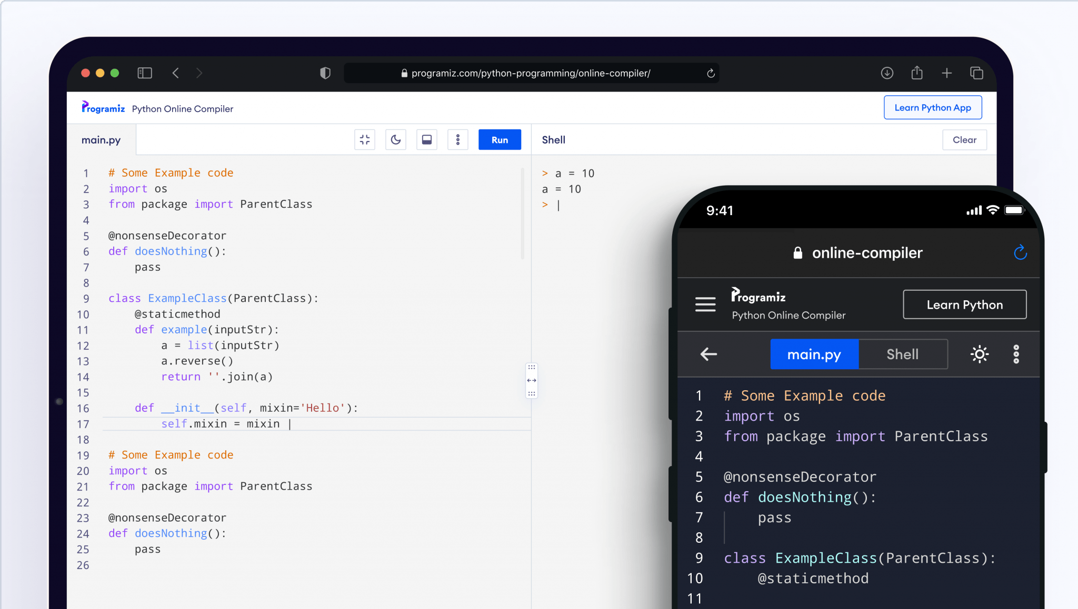
Task: Click the desktop editor vertical scrollbar
Action: click(523, 213)
